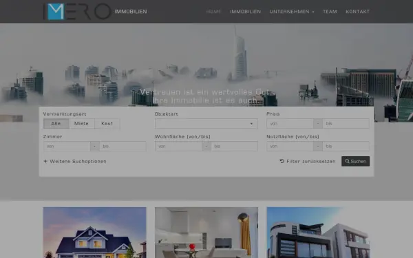Image resolution: width=413 pixels, height=258 pixels.
Task: Open the white kitchen interior thumbnail
Action: click(x=206, y=233)
